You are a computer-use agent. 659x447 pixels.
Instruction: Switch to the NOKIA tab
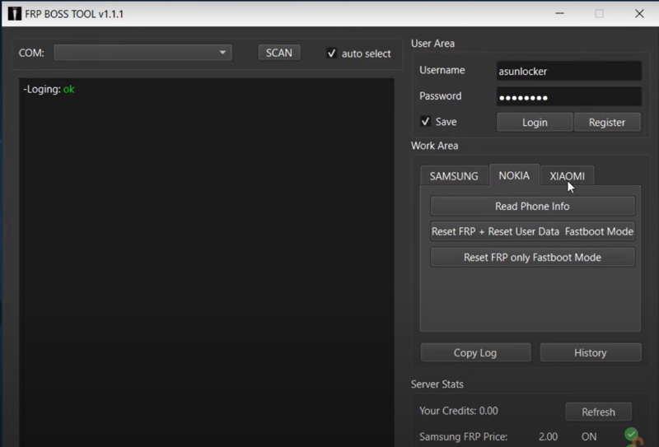514,175
